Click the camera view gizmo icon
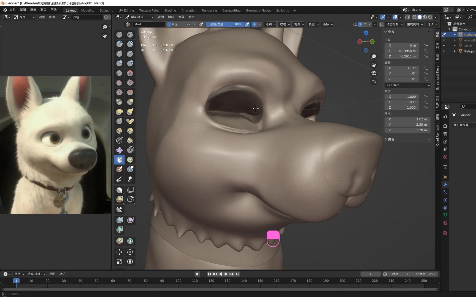Image resolution: width=476 pixels, height=297 pixels. point(374,73)
